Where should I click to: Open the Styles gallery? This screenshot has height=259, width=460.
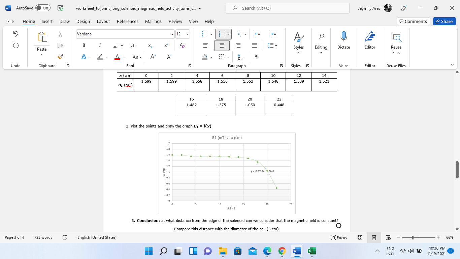click(x=298, y=42)
